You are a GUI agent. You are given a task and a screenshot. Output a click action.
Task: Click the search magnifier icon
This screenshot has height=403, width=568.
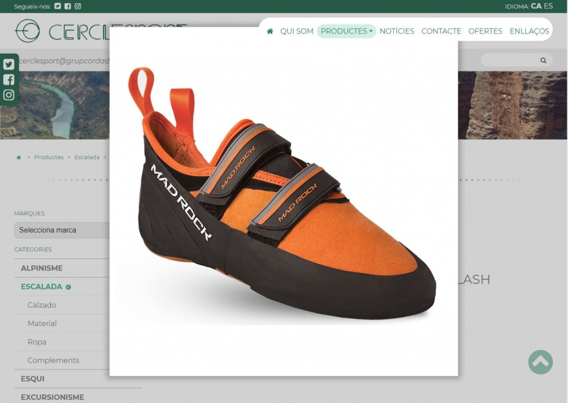[x=543, y=61]
